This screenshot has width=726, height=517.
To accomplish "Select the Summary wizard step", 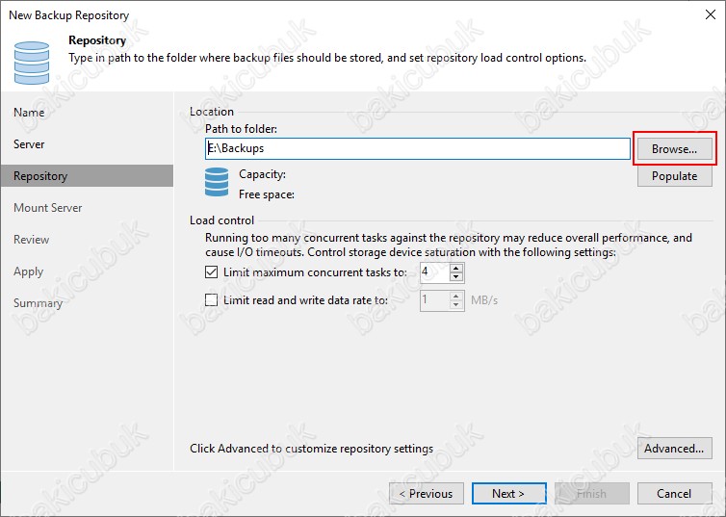I will click(x=38, y=303).
